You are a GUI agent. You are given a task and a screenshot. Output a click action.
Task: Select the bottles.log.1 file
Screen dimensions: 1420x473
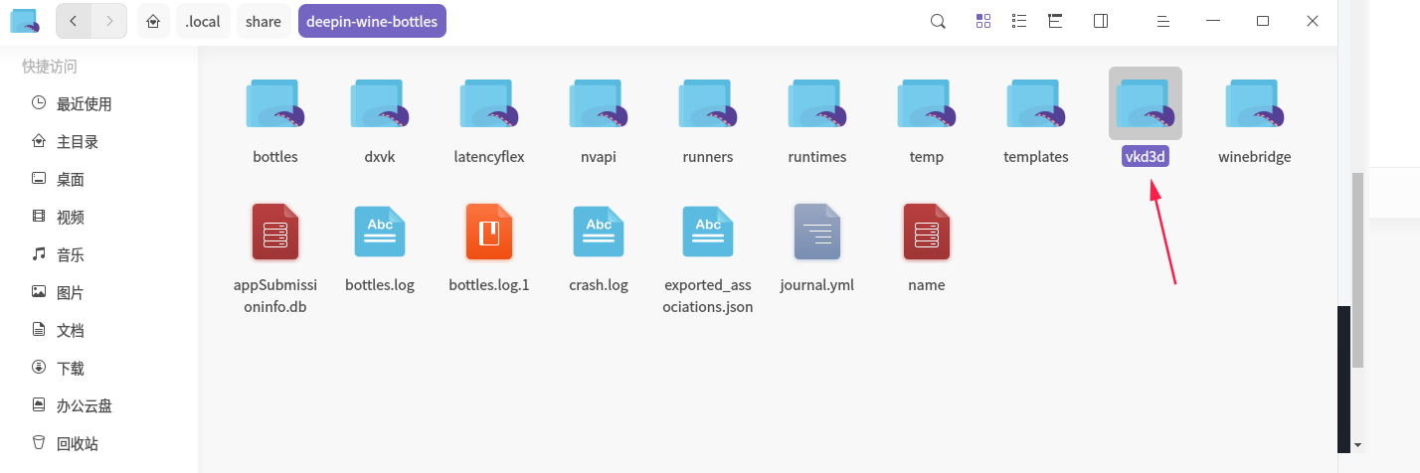coord(489,246)
